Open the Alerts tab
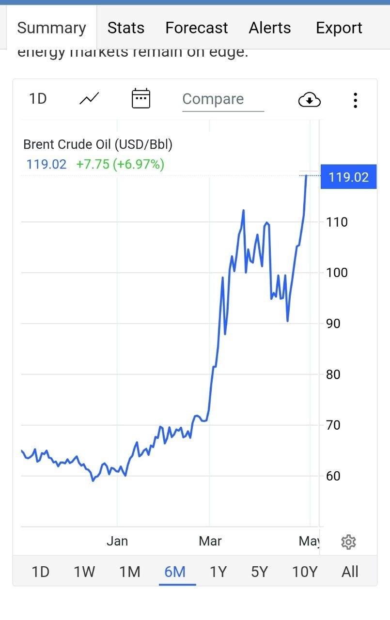Image resolution: width=390 pixels, height=620 pixels. (270, 28)
